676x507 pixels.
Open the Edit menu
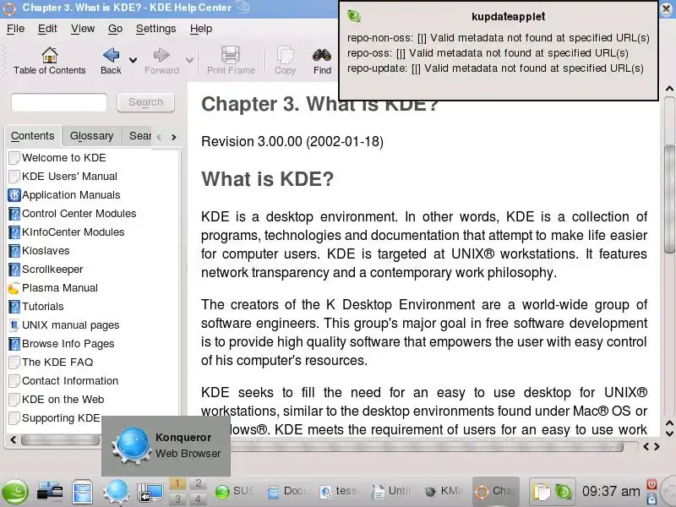click(x=47, y=29)
